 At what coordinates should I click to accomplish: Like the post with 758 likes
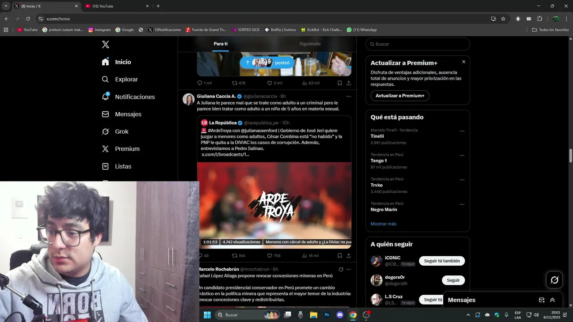(274, 256)
